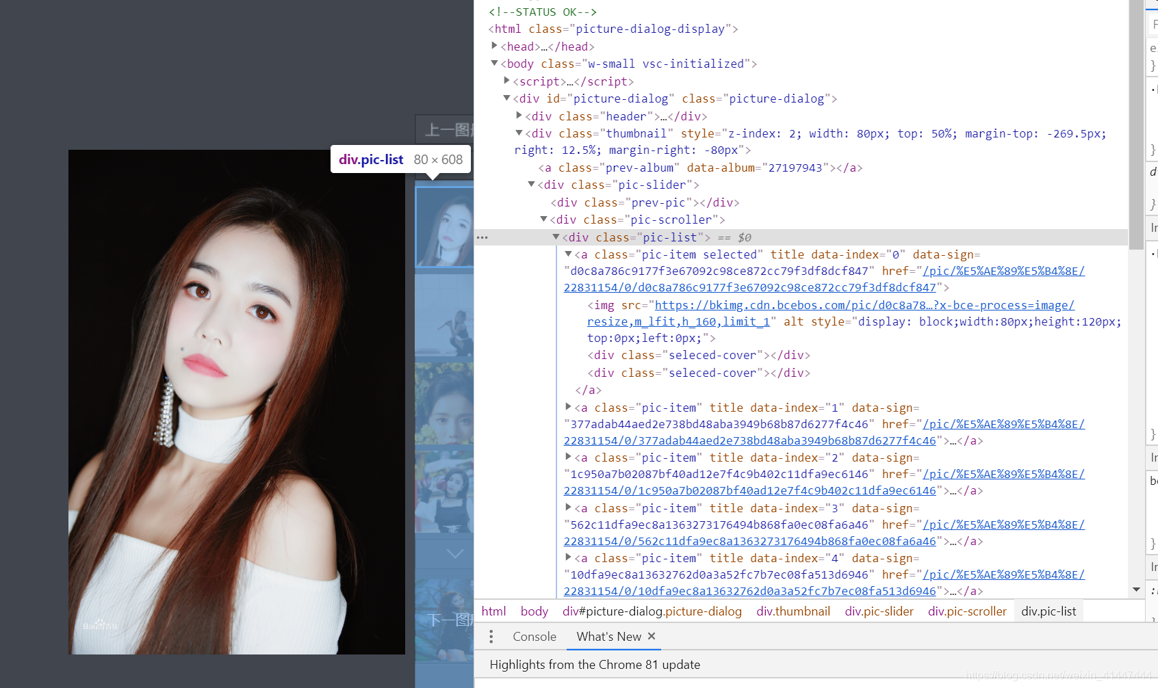The image size is (1158, 688).
Task: Switch to the Console drawer tab
Action: tap(535, 637)
